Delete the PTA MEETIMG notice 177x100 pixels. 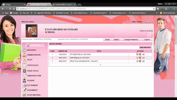[140, 54]
